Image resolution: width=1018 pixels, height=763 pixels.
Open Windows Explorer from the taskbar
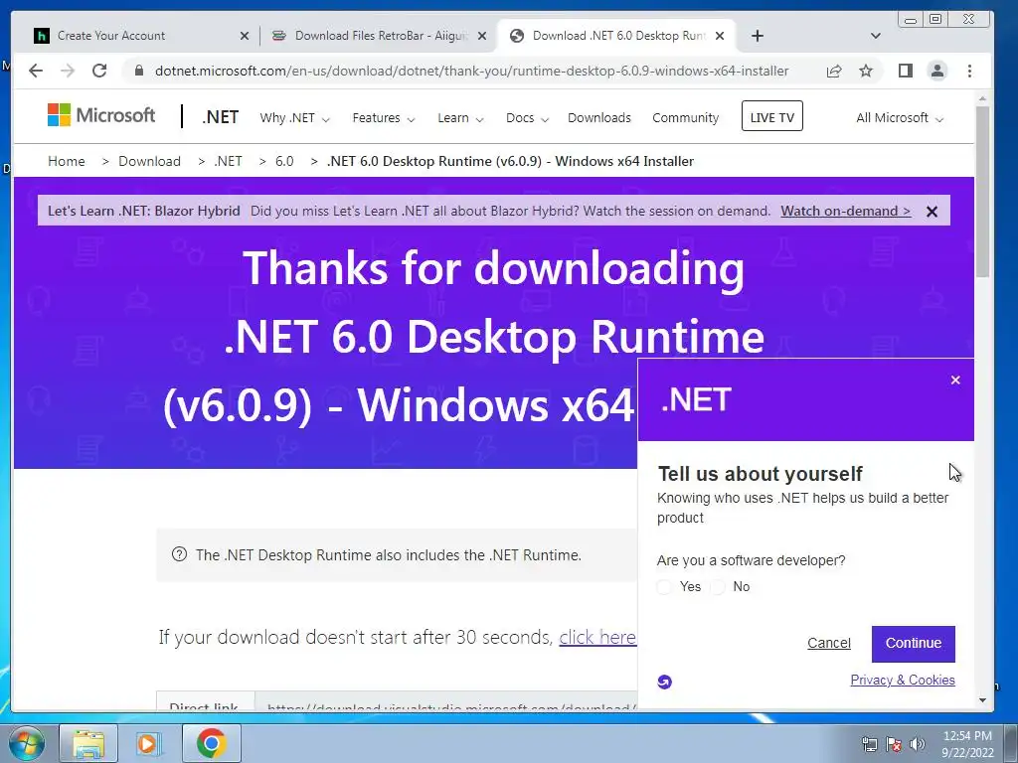pyautogui.click(x=88, y=743)
